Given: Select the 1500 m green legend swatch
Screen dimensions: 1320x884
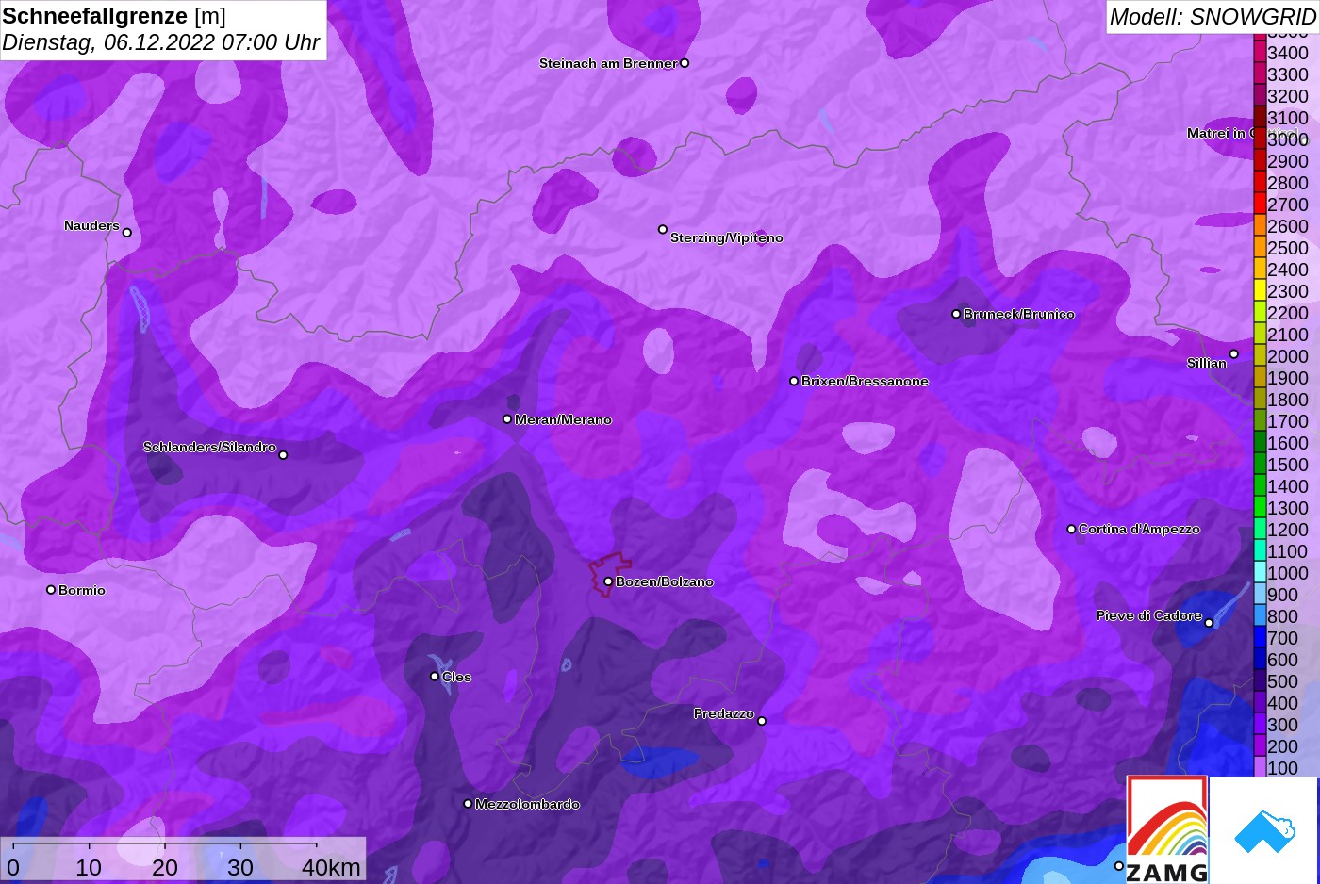Looking at the screenshot, I should pyautogui.click(x=1260, y=465).
